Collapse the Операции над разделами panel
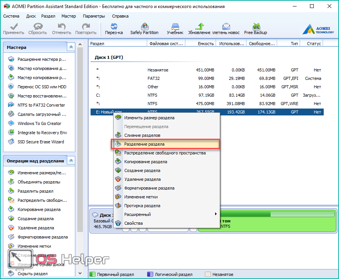339x279 pixels. [x=71, y=161]
